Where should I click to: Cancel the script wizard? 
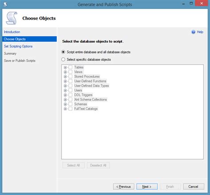(x=194, y=187)
